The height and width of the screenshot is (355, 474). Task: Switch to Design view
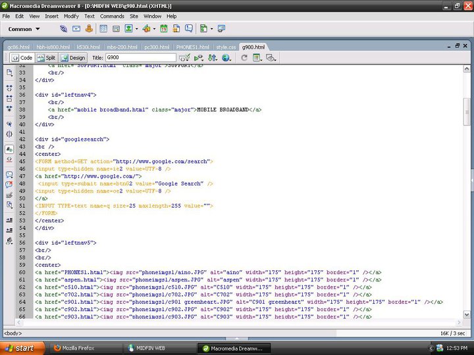pyautogui.click(x=73, y=58)
